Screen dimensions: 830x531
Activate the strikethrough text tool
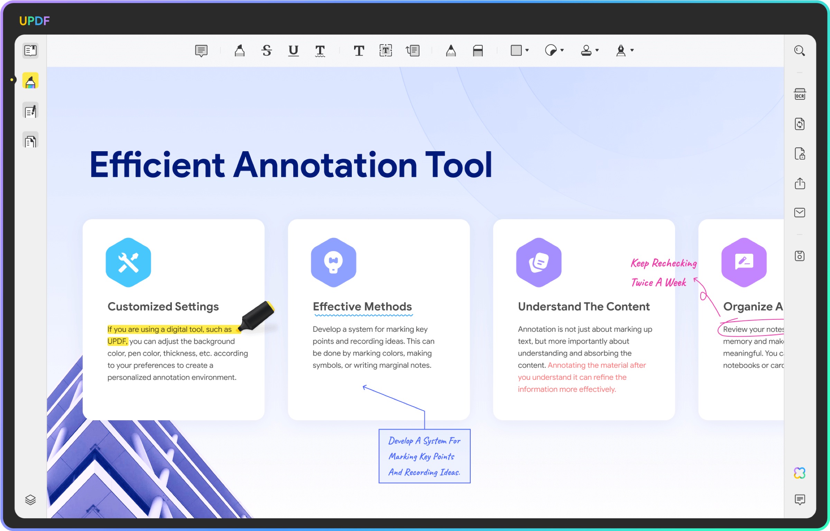[x=266, y=51]
